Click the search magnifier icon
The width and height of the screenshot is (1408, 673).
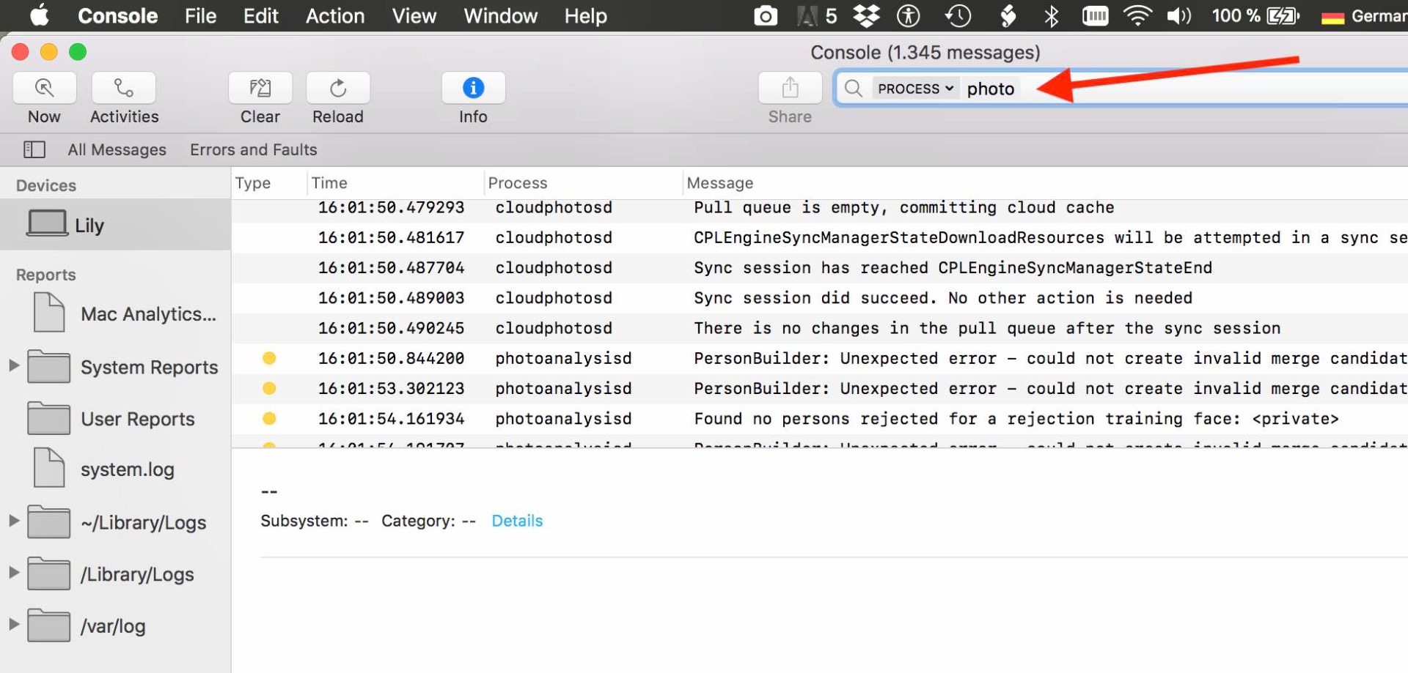[x=853, y=89]
